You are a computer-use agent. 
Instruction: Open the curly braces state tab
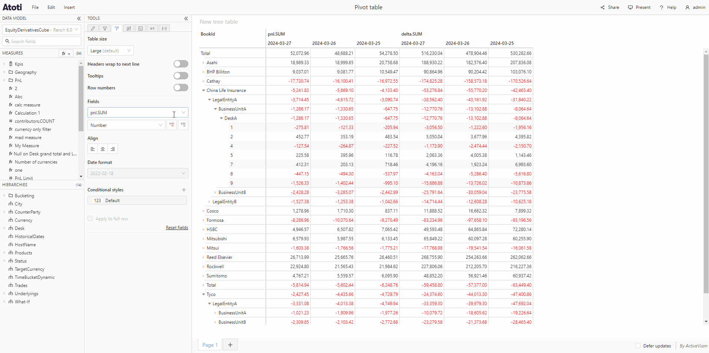click(x=164, y=28)
